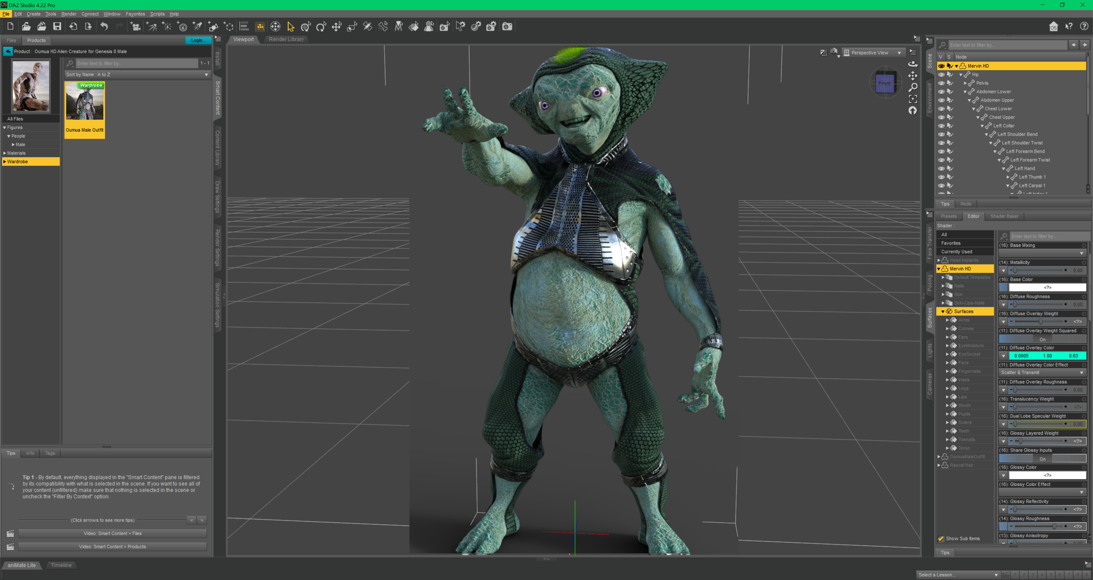Open Video: Smart Content > Files link

coord(112,533)
